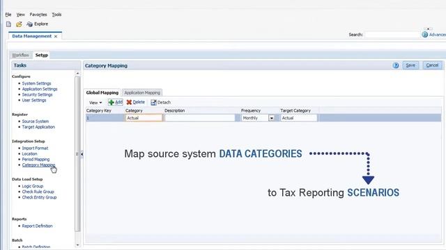446x250 pixels.
Task: Click the empty Description field
Action: pos(200,118)
